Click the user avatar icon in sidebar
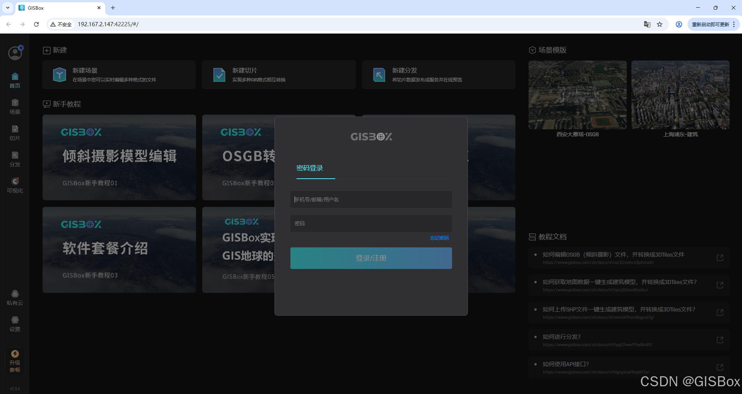 [x=15, y=53]
